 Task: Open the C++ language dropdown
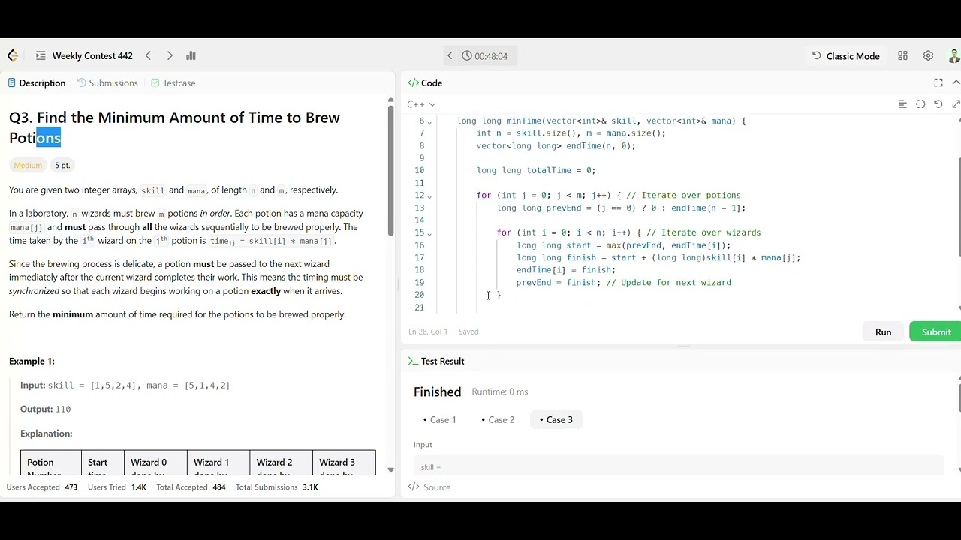coord(421,104)
